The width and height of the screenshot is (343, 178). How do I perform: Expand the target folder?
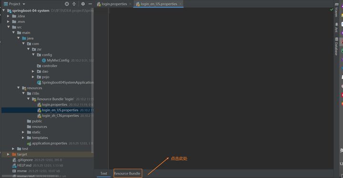click(8, 154)
